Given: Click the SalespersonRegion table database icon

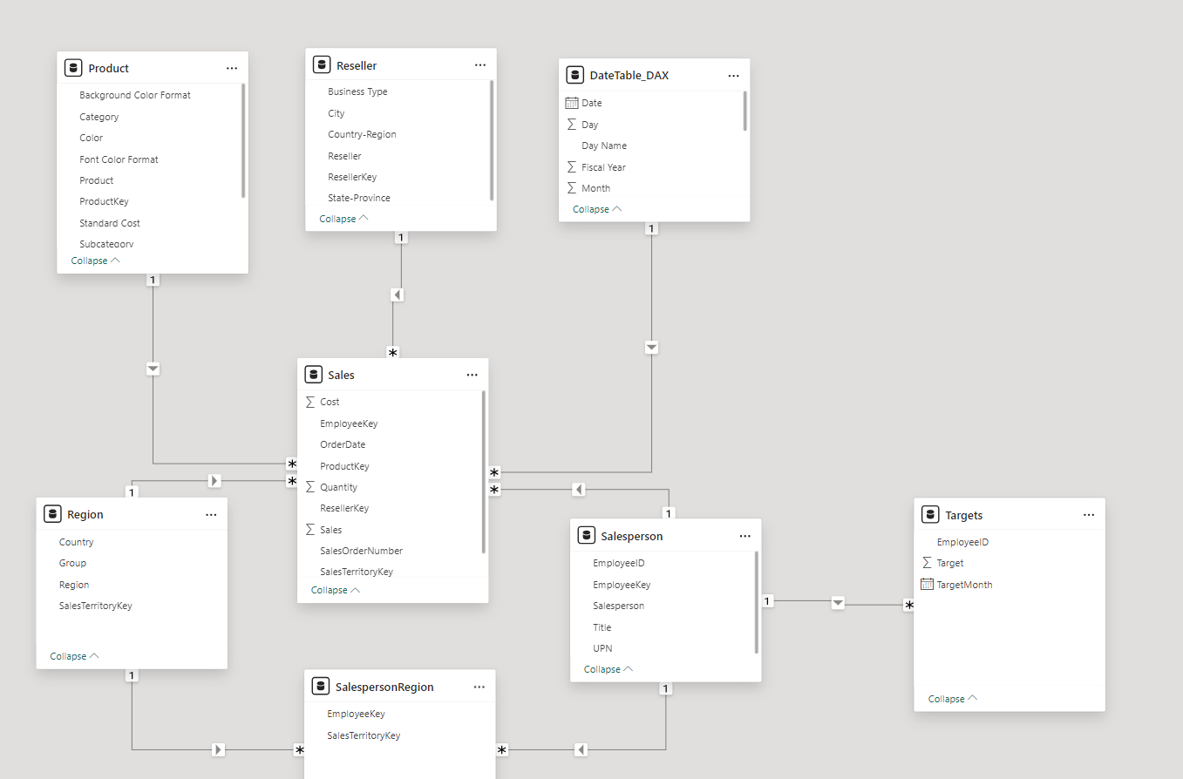Looking at the screenshot, I should tap(321, 687).
